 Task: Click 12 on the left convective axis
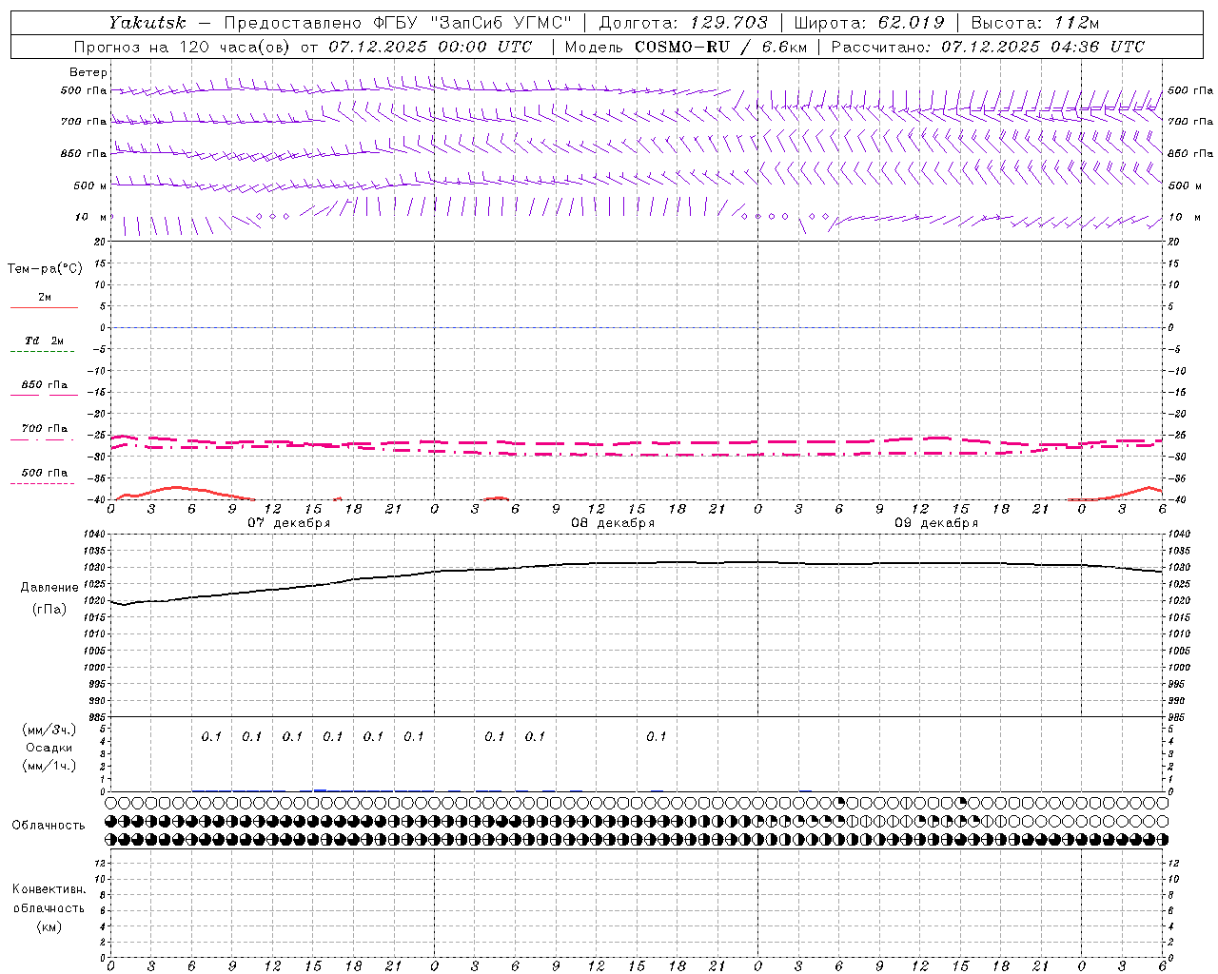(x=102, y=864)
